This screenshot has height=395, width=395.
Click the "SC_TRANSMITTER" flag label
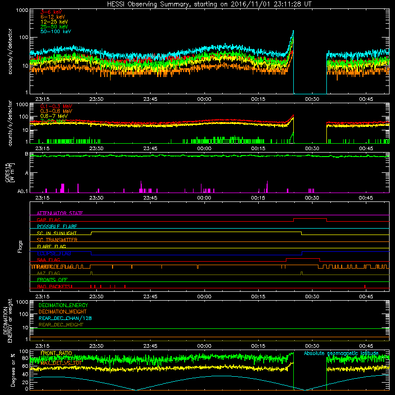click(57, 240)
